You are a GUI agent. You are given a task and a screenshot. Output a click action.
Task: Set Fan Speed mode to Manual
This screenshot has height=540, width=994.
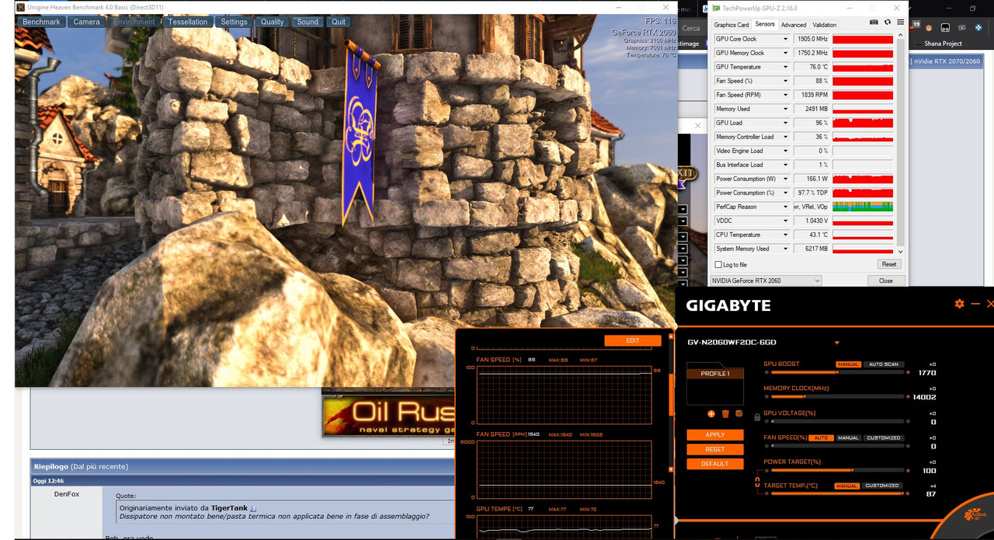tap(848, 437)
